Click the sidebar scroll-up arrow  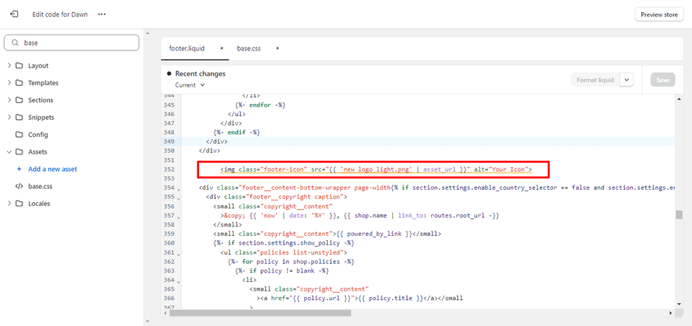[x=147, y=33]
